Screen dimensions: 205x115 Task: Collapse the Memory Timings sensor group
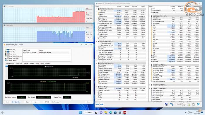point(97,87)
